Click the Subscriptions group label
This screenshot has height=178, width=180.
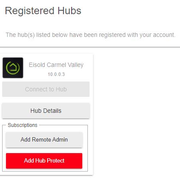point(23,125)
